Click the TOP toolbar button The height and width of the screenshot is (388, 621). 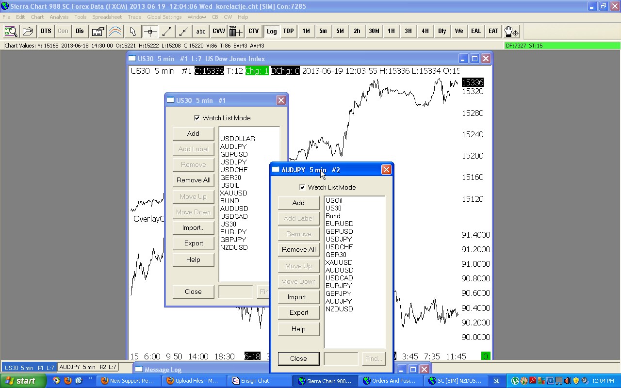289,32
